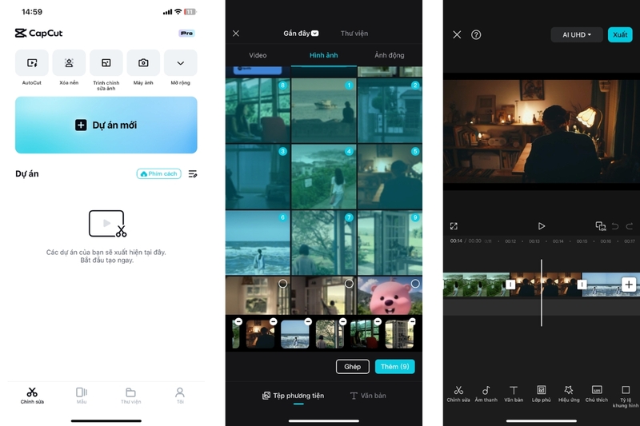Add selected items with Thêm (9)
This screenshot has height=426, width=640.
point(394,367)
